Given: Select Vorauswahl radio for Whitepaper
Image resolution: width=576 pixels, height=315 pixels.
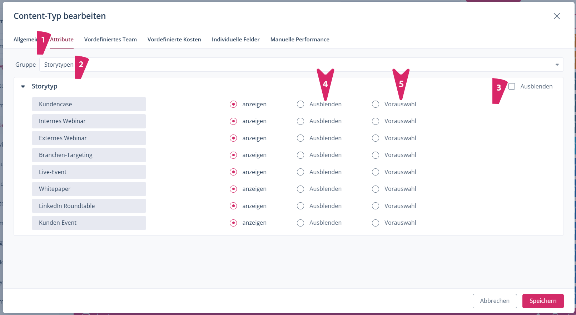Looking at the screenshot, I should (376, 189).
